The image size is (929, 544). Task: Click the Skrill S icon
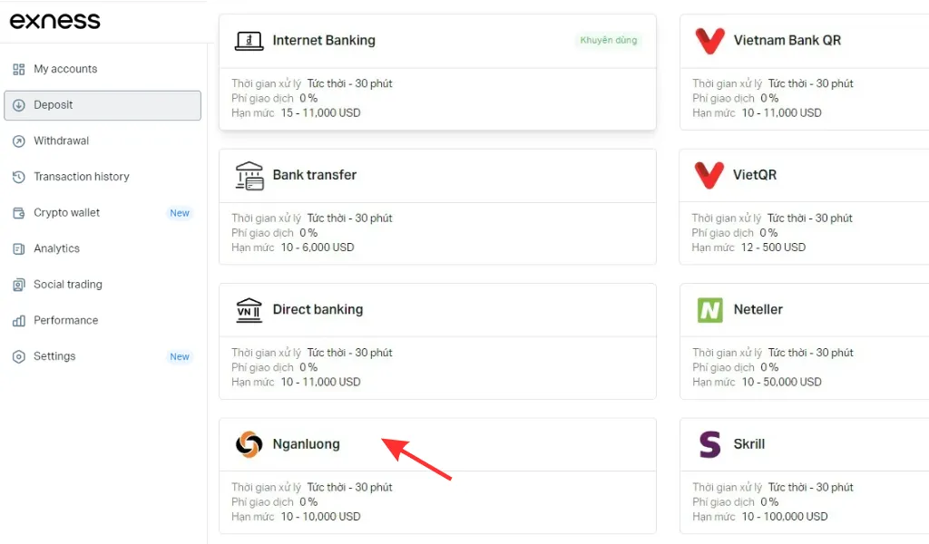point(710,444)
